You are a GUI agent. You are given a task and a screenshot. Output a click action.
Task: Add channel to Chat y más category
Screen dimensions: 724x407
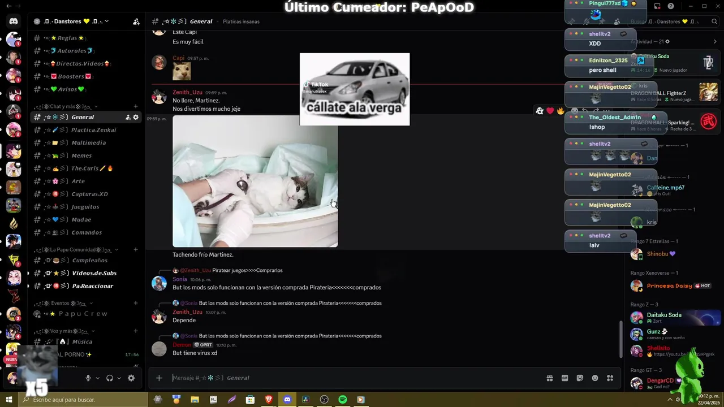136,106
